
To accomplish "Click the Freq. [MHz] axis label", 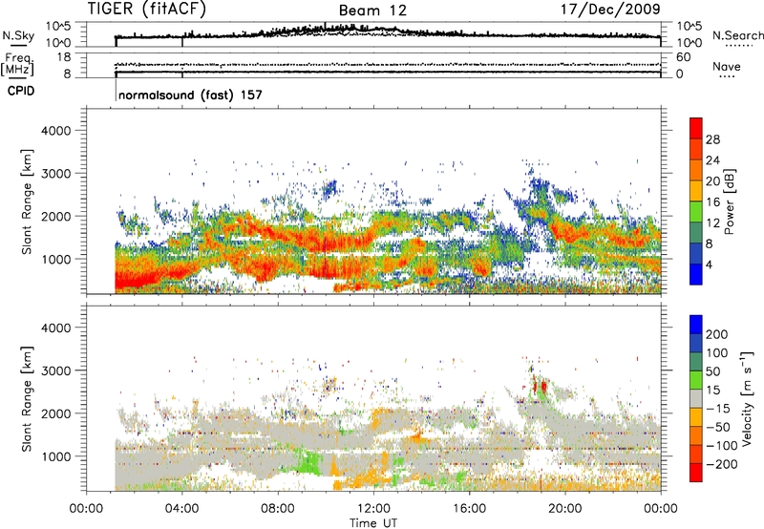I will [17, 65].
